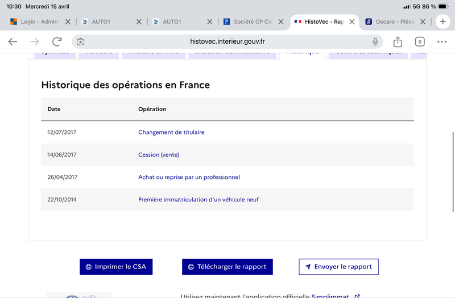Show the open tabs counter
Screen dimensions: 455x298
420,41
